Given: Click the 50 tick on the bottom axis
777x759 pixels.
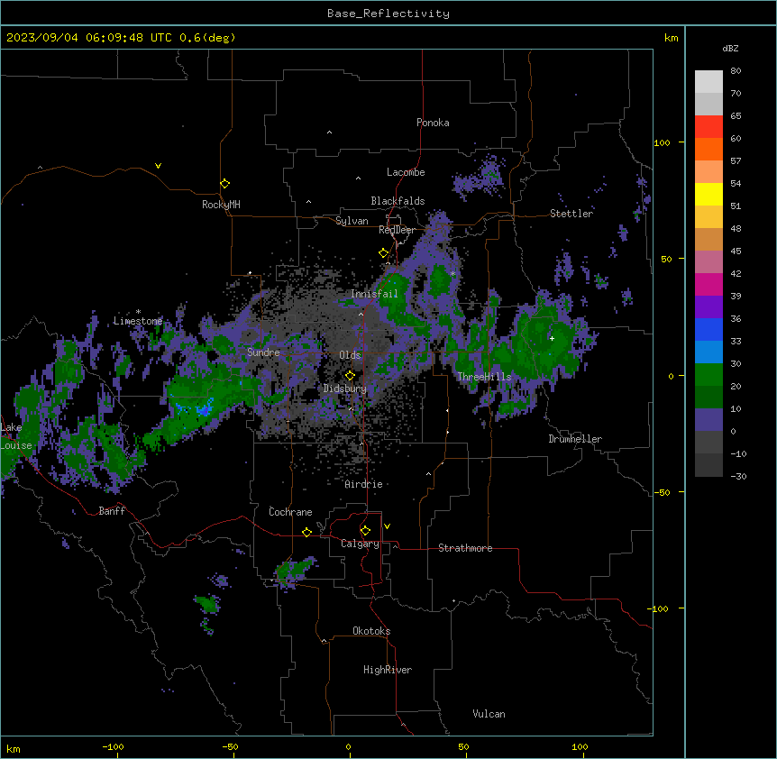Looking at the screenshot, I should [463, 746].
